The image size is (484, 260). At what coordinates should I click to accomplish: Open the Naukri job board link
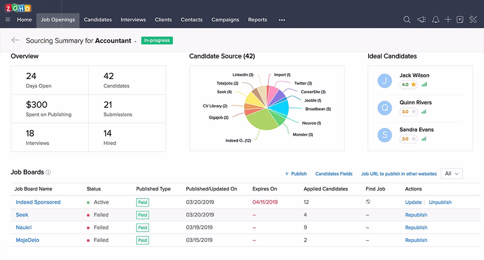pyautogui.click(x=24, y=227)
